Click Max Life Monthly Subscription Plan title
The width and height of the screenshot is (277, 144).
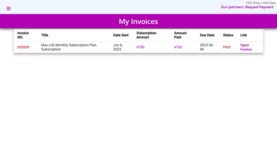(69, 47)
